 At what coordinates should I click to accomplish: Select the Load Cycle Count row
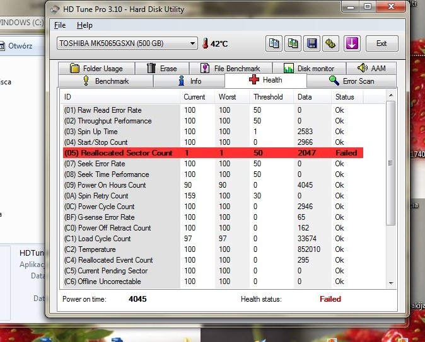[213, 239]
